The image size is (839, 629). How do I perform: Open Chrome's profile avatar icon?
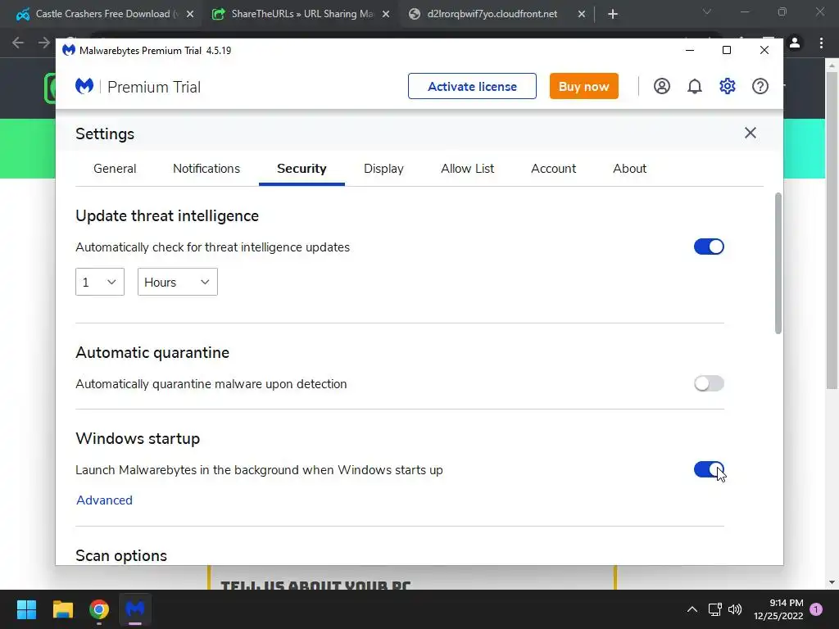pyautogui.click(x=795, y=43)
